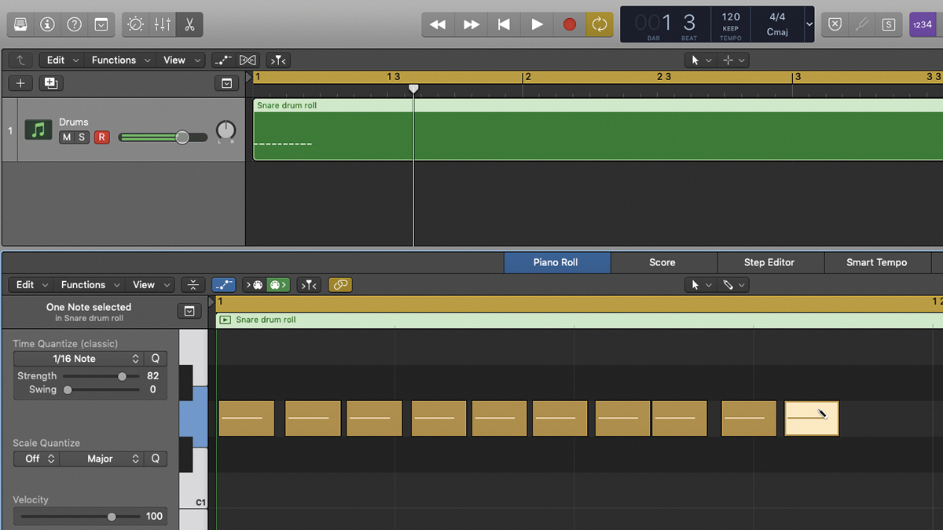Toggle the global Solo button
This screenshot has height=530, width=943.
(889, 24)
